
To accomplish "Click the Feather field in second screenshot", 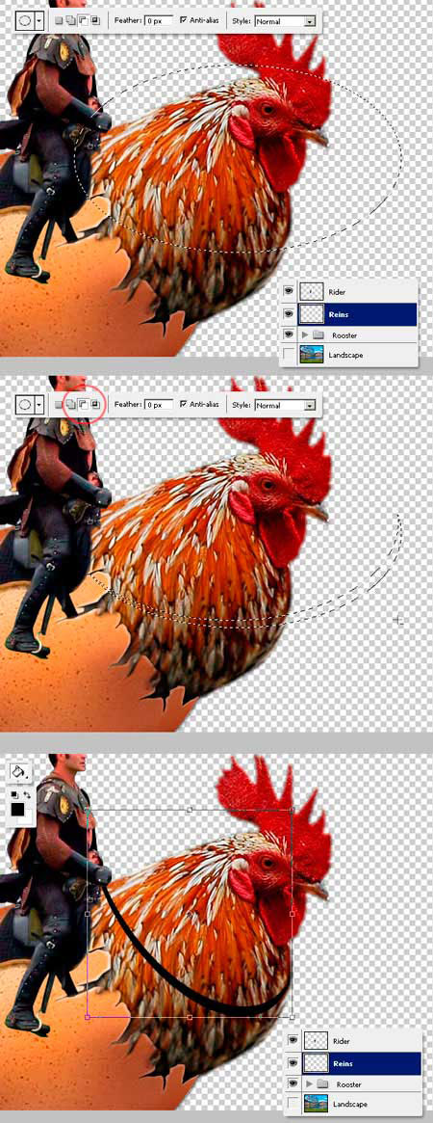I will coord(159,406).
